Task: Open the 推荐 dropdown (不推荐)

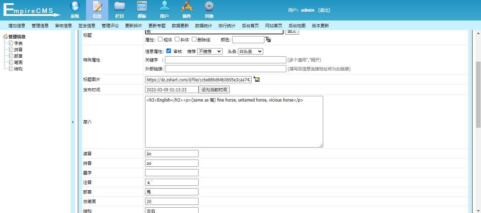Action: [x=210, y=51]
